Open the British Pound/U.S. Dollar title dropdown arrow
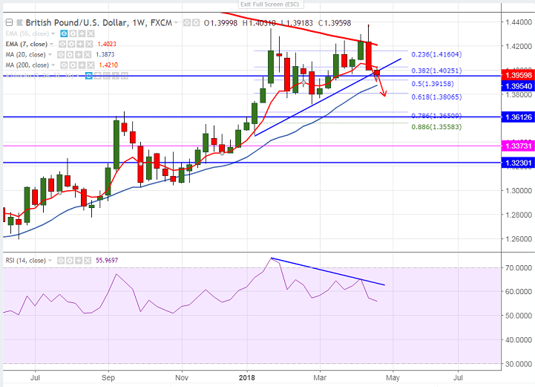This screenshot has height=387, width=535. [176, 23]
